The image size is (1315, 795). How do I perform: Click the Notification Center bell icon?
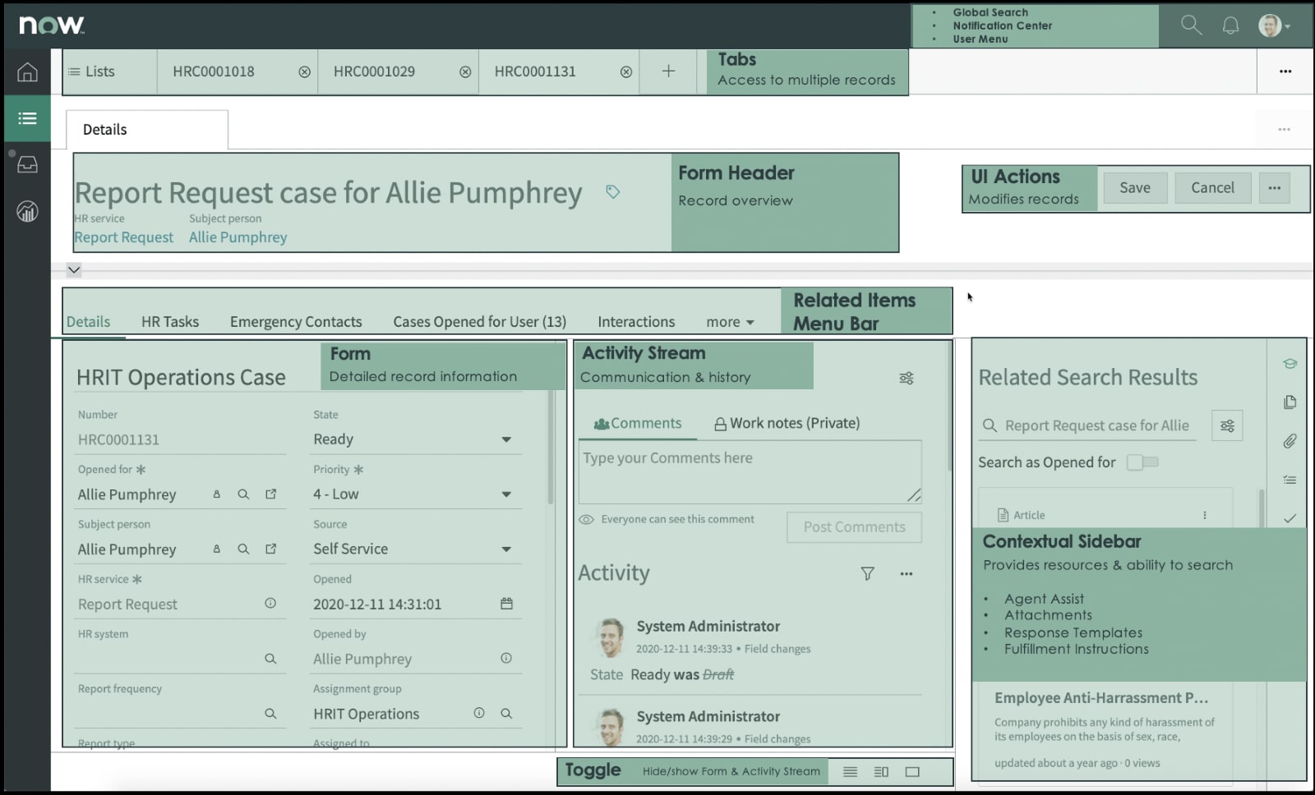[1230, 25]
